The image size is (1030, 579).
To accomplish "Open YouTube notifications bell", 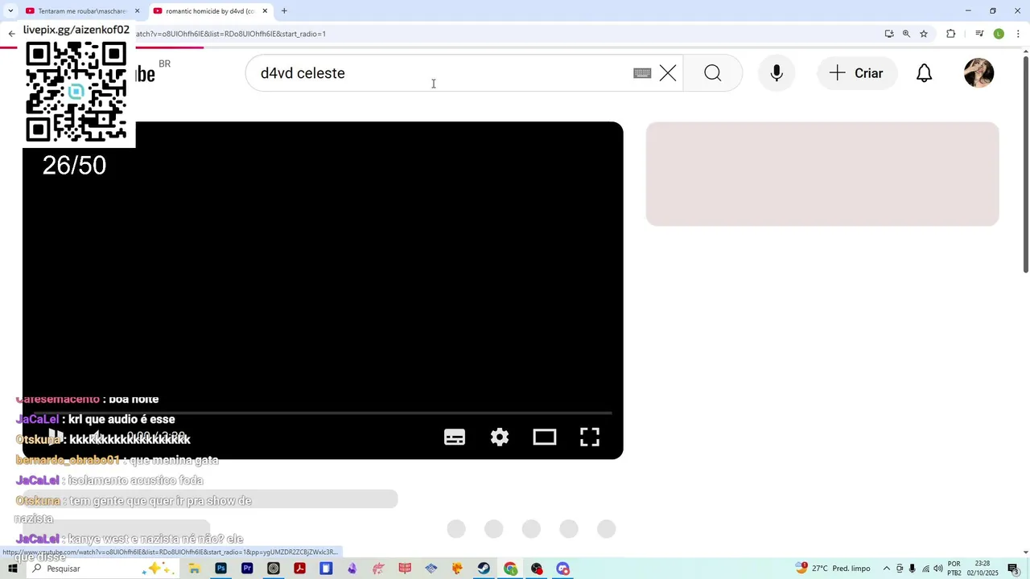I will [x=925, y=73].
